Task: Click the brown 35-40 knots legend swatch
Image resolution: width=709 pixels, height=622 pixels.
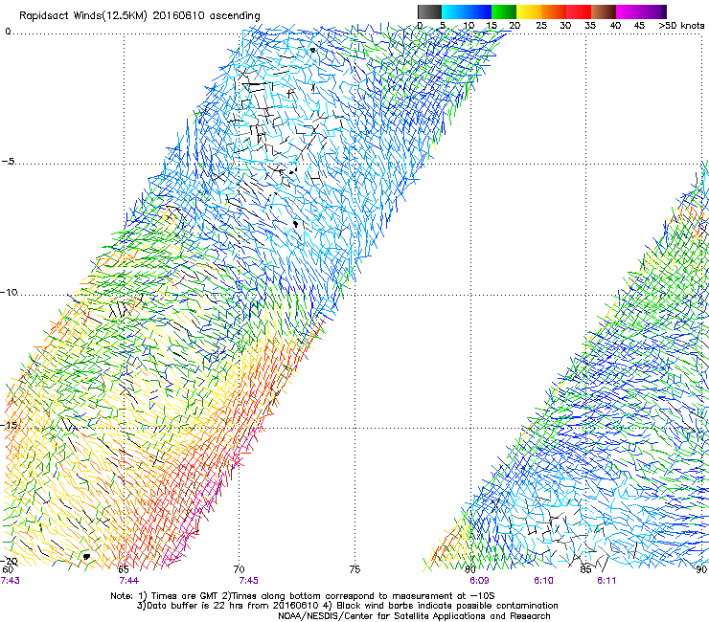Action: (604, 11)
